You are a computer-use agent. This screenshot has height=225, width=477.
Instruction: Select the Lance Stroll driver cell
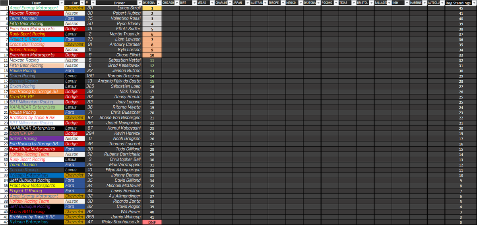pos(119,8)
